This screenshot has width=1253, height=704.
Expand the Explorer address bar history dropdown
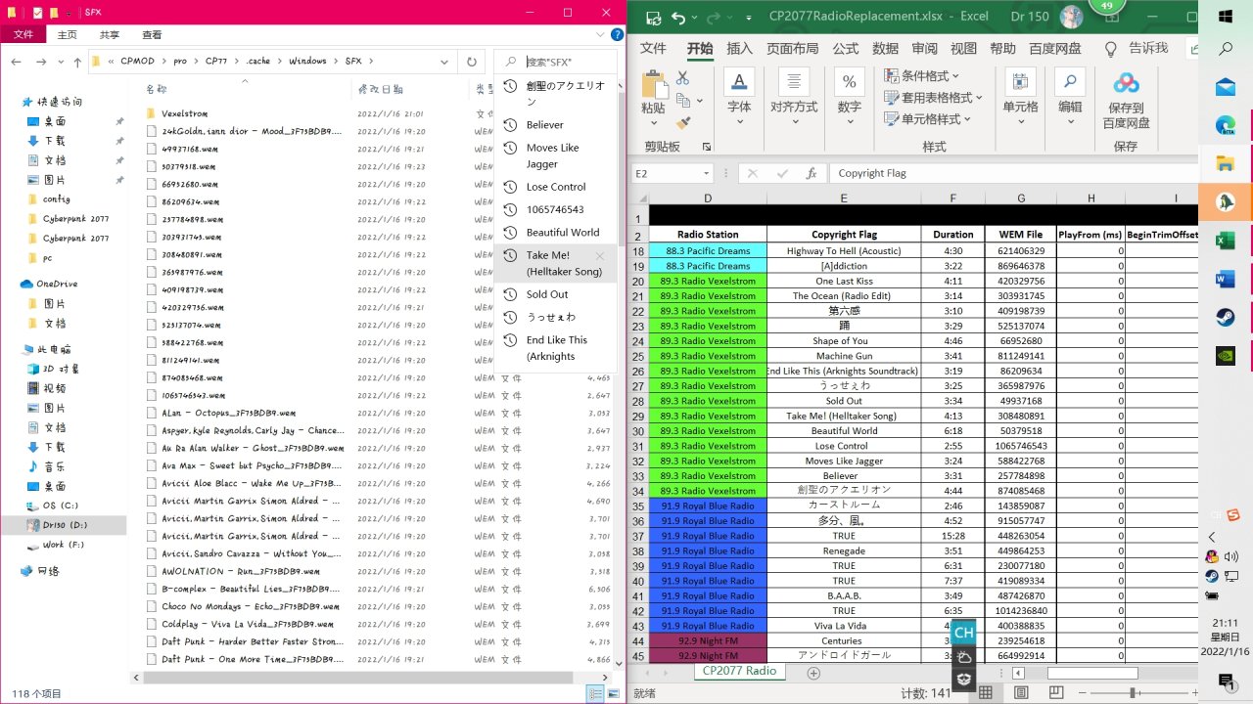443,62
